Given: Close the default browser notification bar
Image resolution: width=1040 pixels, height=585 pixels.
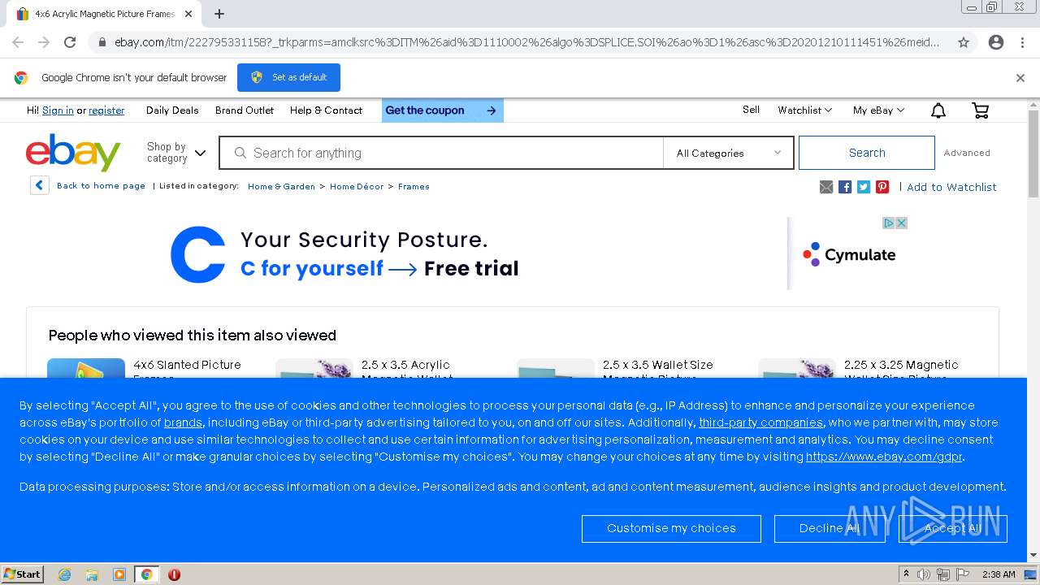Looking at the screenshot, I should pyautogui.click(x=1020, y=78).
